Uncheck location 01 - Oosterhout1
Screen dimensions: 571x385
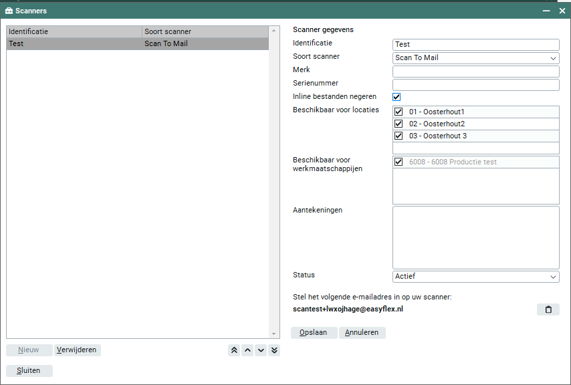click(398, 112)
